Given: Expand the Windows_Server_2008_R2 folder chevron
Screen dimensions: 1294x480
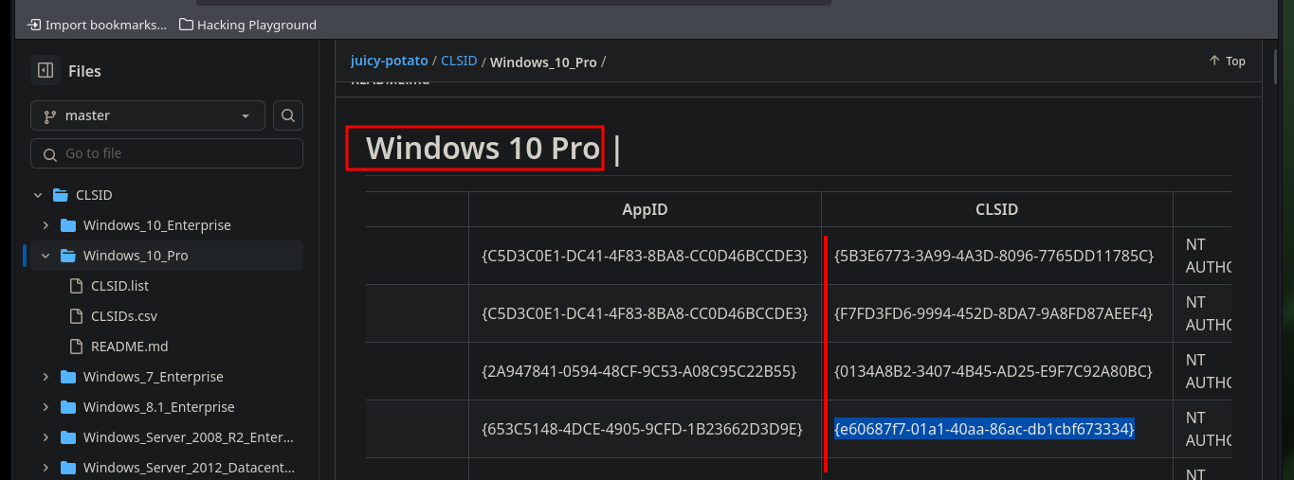Looking at the screenshot, I should click(46, 437).
